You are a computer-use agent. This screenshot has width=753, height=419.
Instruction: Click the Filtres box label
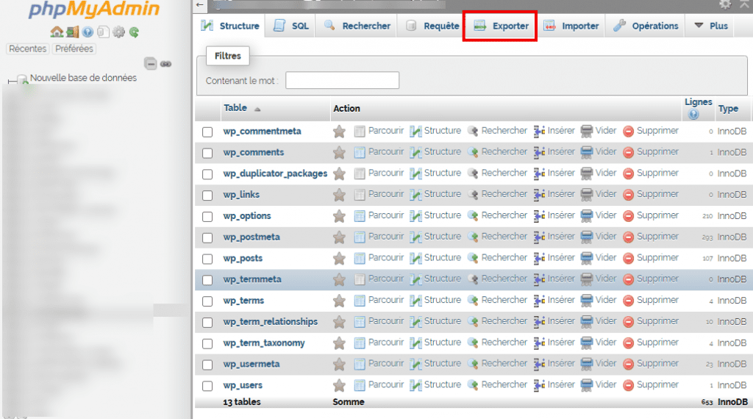(228, 56)
